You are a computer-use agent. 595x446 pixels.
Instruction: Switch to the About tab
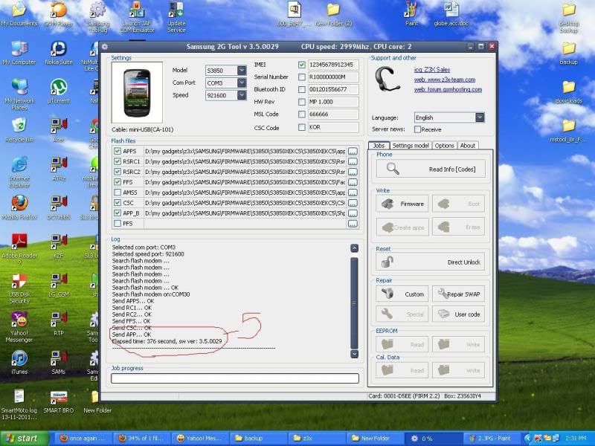pos(468,146)
